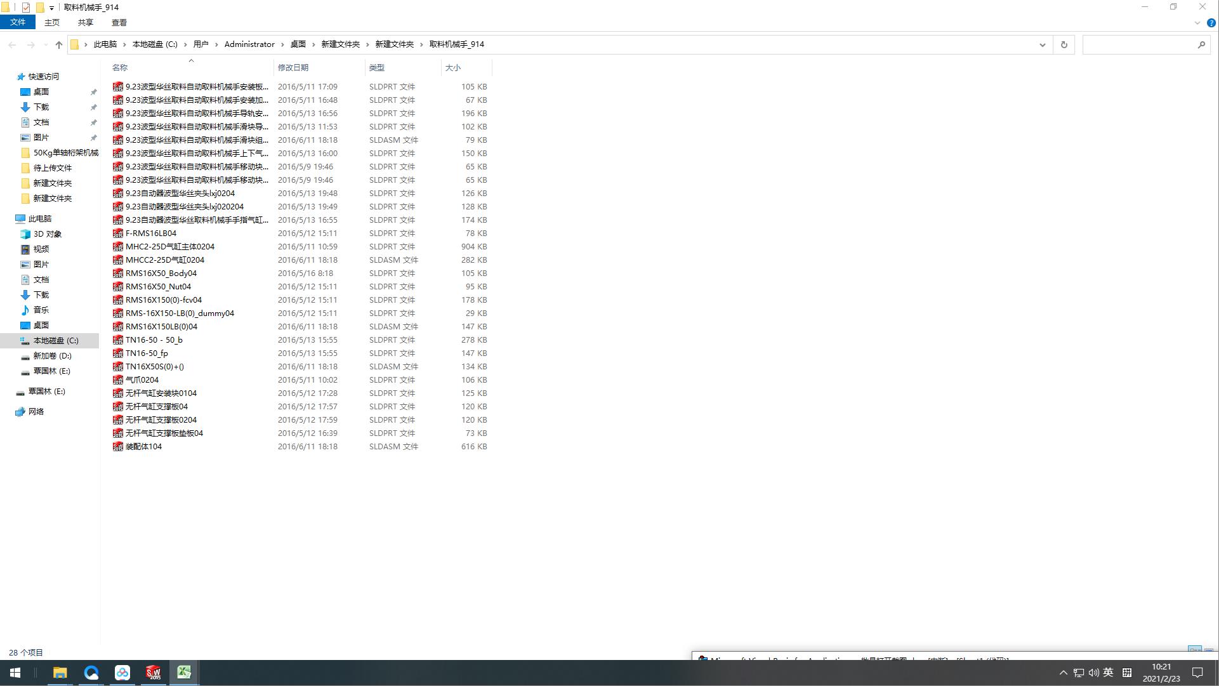Toggle the 拼 IME mode indicator
The width and height of the screenshot is (1219, 686).
[1127, 673]
